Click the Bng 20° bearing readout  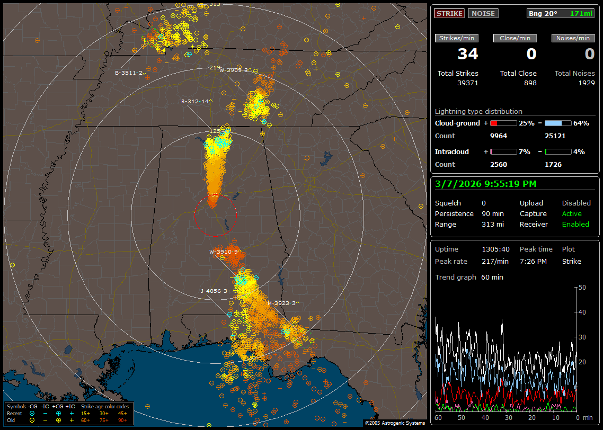[543, 13]
